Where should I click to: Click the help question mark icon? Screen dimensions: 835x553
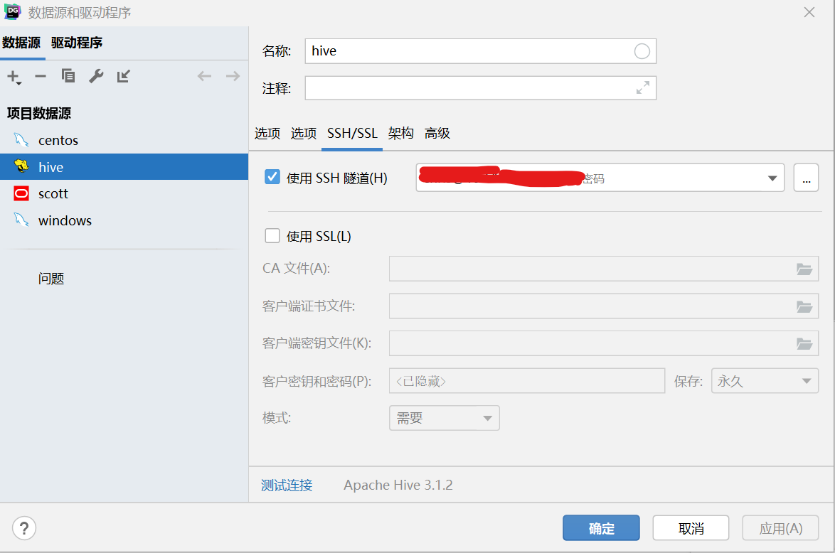[x=24, y=528]
